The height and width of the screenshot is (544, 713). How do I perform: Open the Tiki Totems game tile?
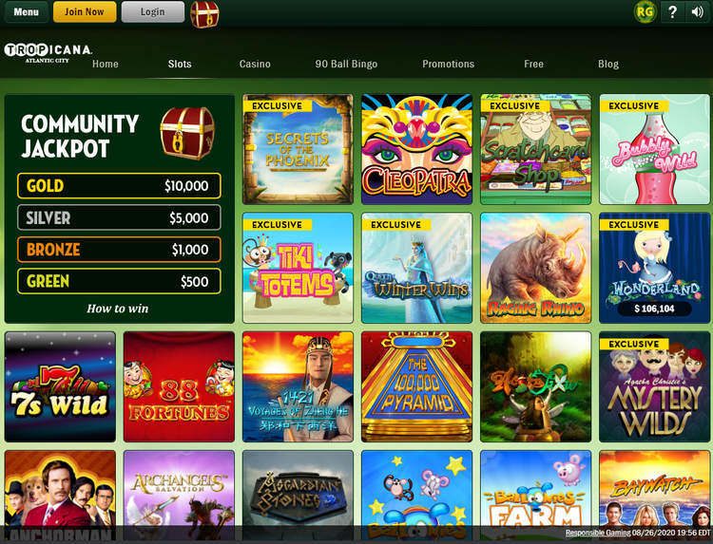coord(298,268)
